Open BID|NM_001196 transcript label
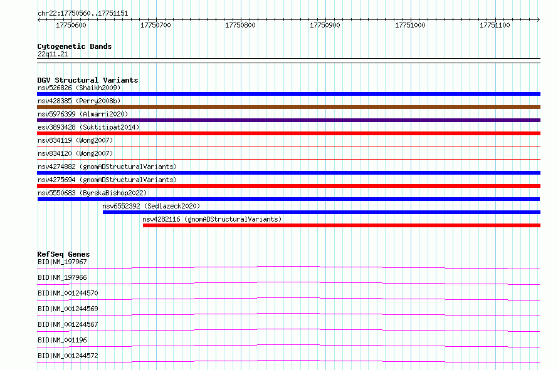Image resolution: width=558 pixels, height=370 pixels. click(62, 340)
